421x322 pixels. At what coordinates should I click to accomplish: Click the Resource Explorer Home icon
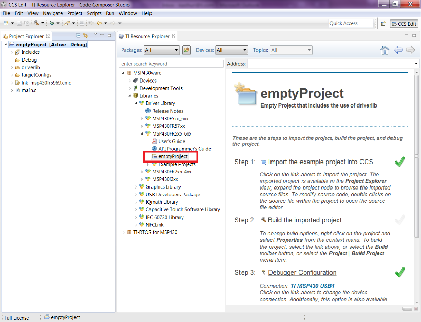[385, 50]
